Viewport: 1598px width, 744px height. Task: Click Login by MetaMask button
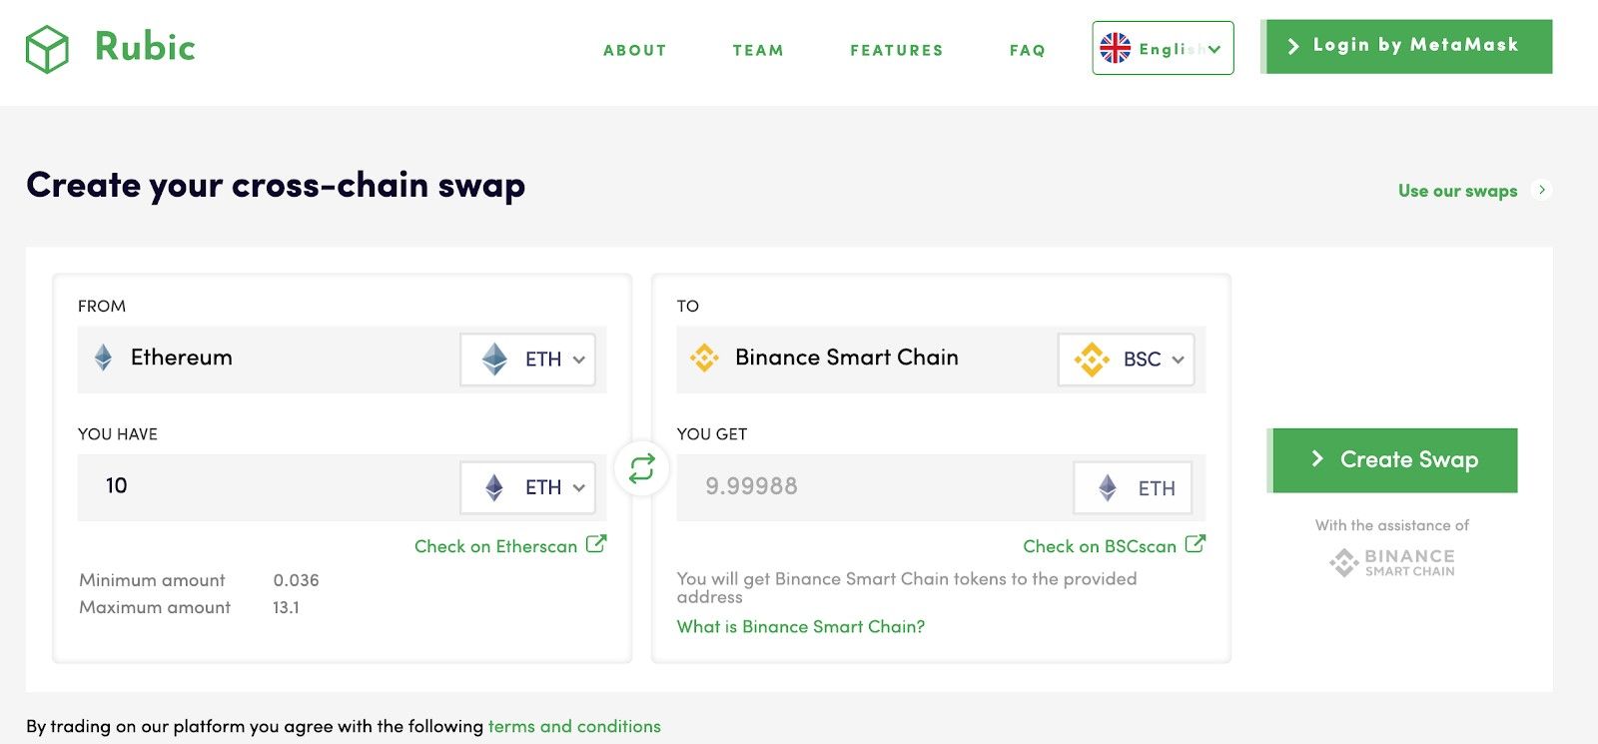[x=1407, y=46]
